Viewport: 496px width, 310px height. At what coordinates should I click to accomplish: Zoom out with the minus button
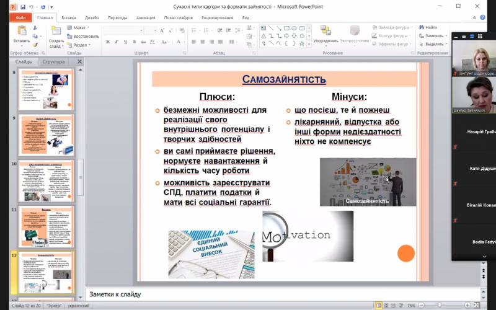(x=421, y=306)
